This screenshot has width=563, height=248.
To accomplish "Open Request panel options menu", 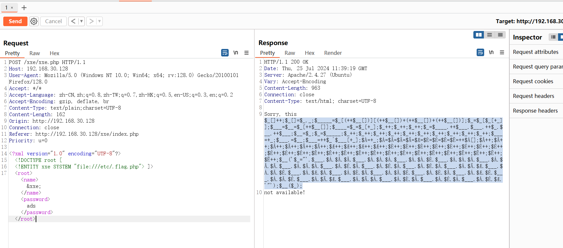I will [x=247, y=53].
